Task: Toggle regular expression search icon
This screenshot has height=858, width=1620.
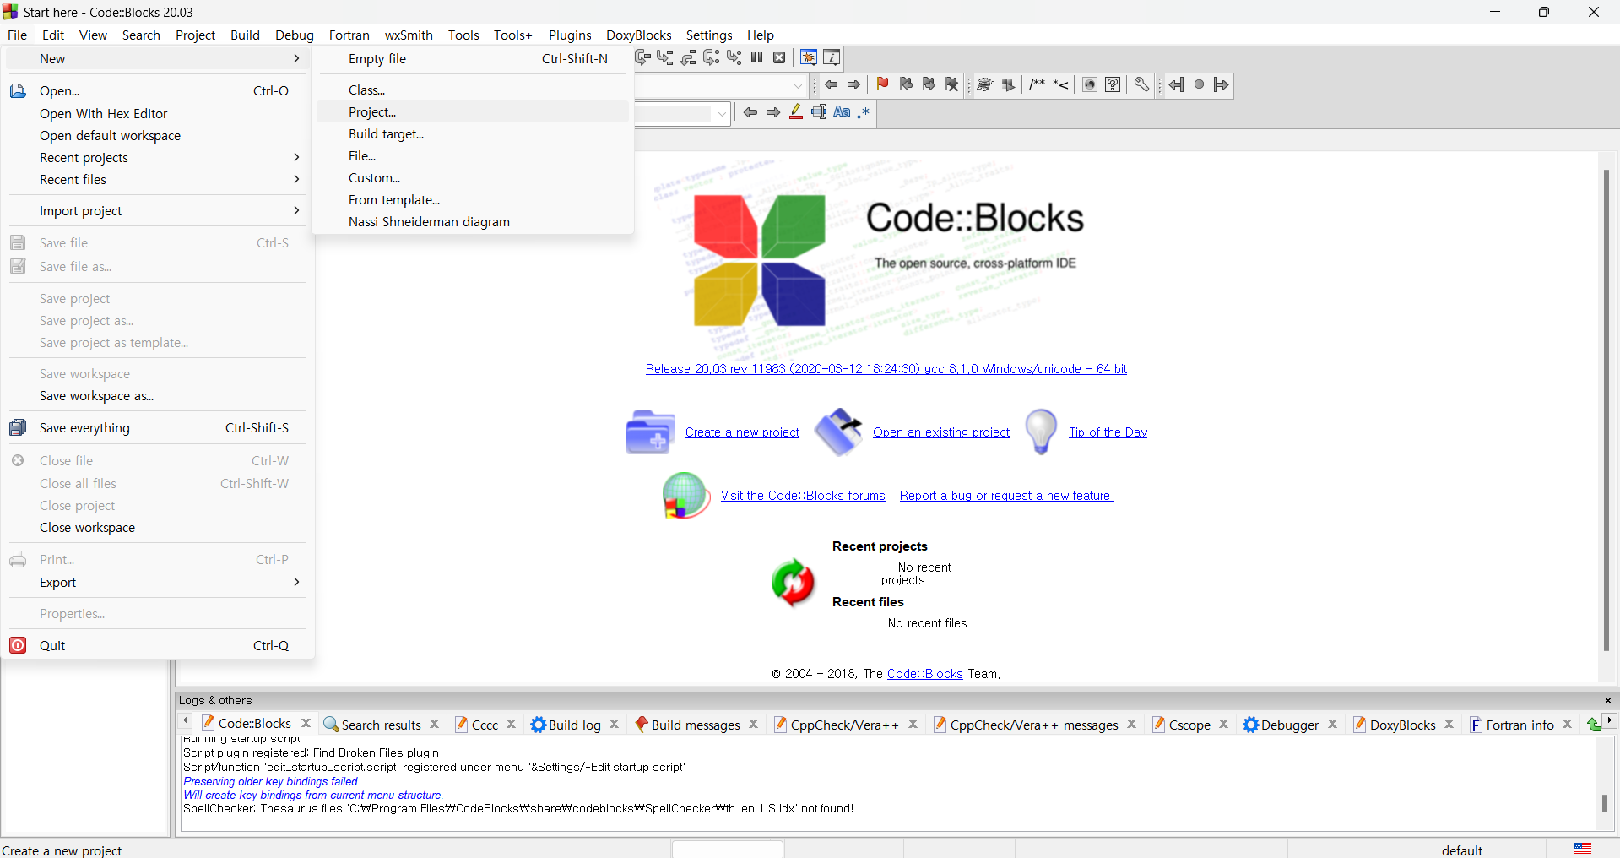Action: point(864,112)
